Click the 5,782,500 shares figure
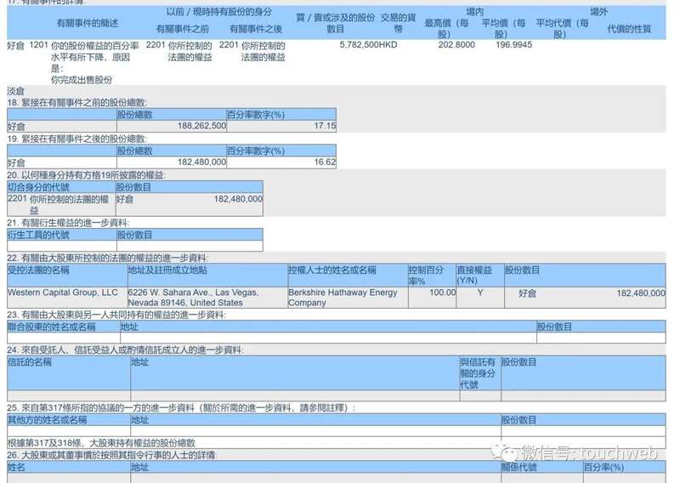This screenshot has width=680, height=483. click(359, 45)
